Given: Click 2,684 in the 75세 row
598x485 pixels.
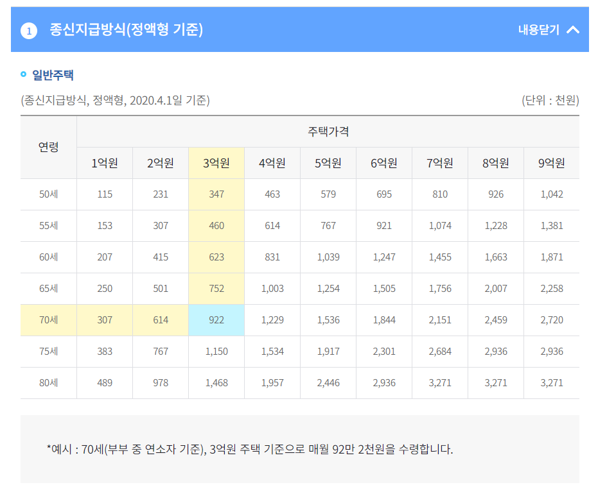Looking at the screenshot, I should [440, 352].
